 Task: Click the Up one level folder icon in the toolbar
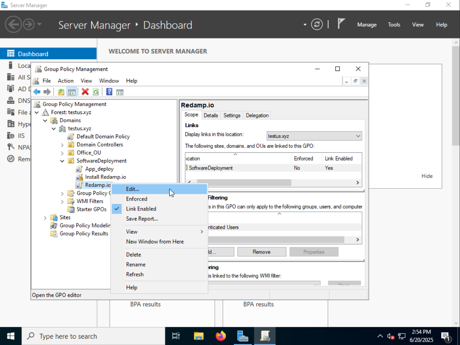click(x=61, y=92)
